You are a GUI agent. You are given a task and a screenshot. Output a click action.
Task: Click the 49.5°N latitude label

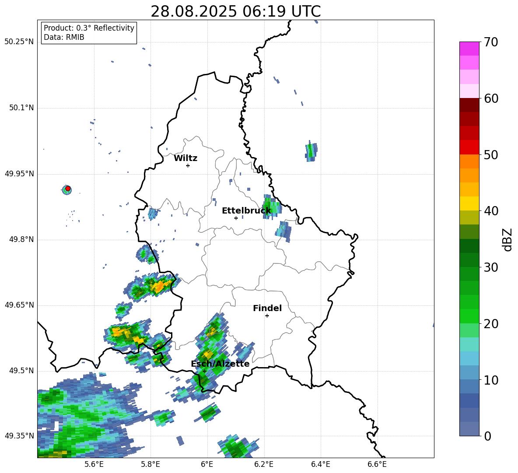click(21, 371)
